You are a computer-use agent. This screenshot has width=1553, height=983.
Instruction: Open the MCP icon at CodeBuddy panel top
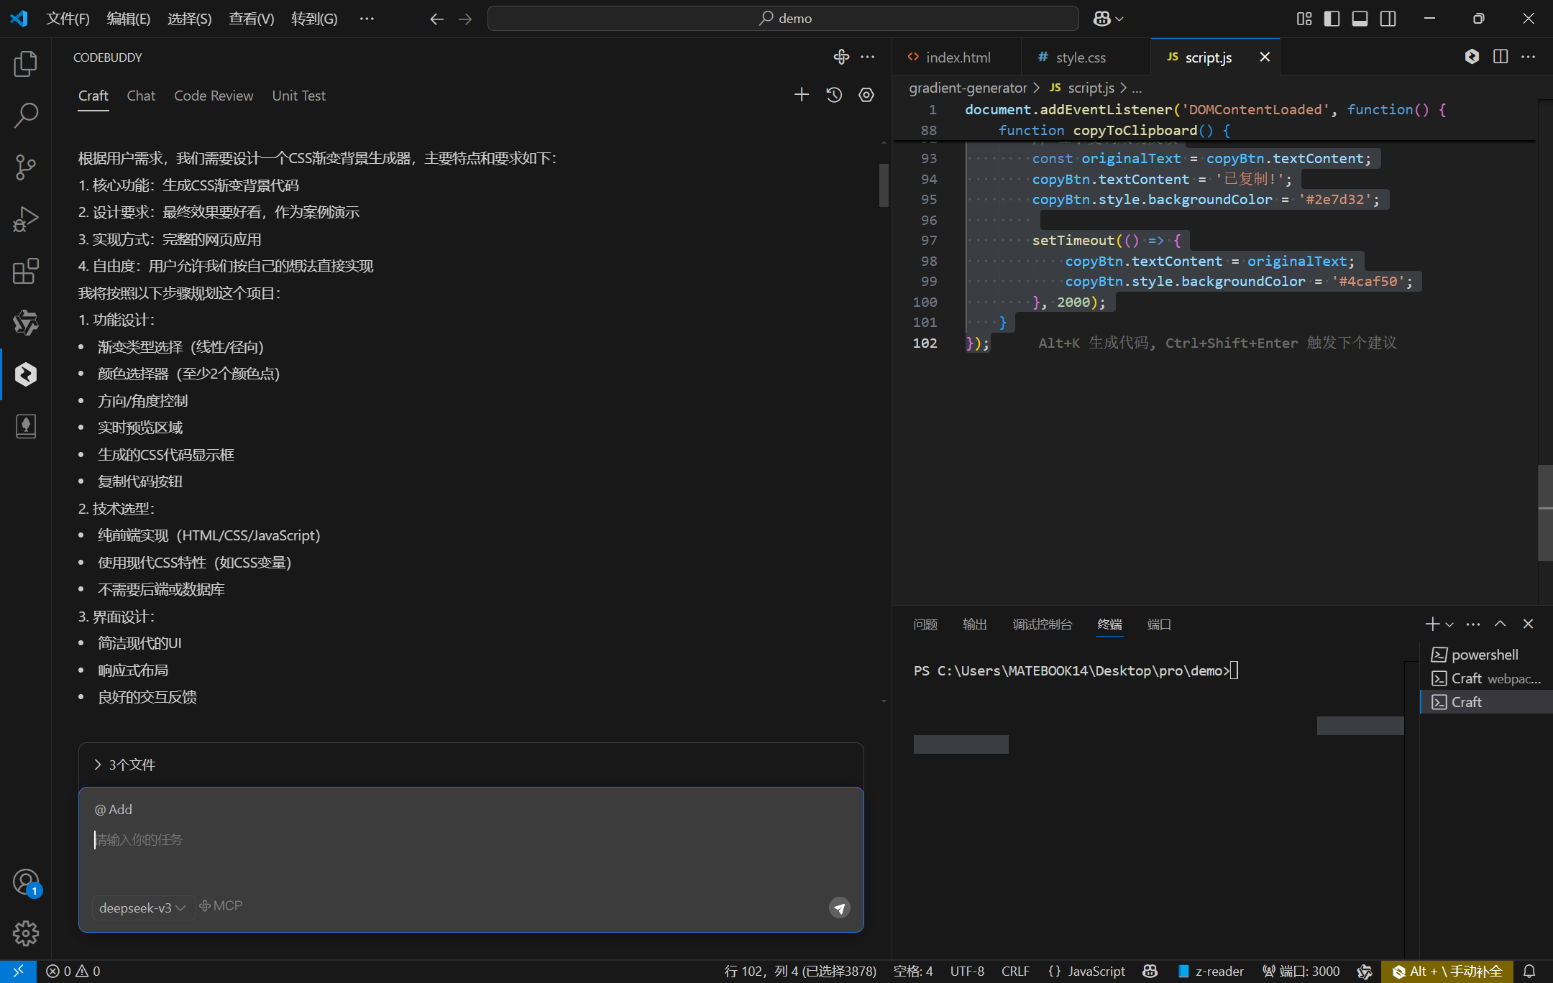coord(841,57)
